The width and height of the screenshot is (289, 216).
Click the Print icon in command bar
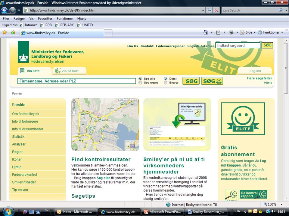tap(231, 32)
